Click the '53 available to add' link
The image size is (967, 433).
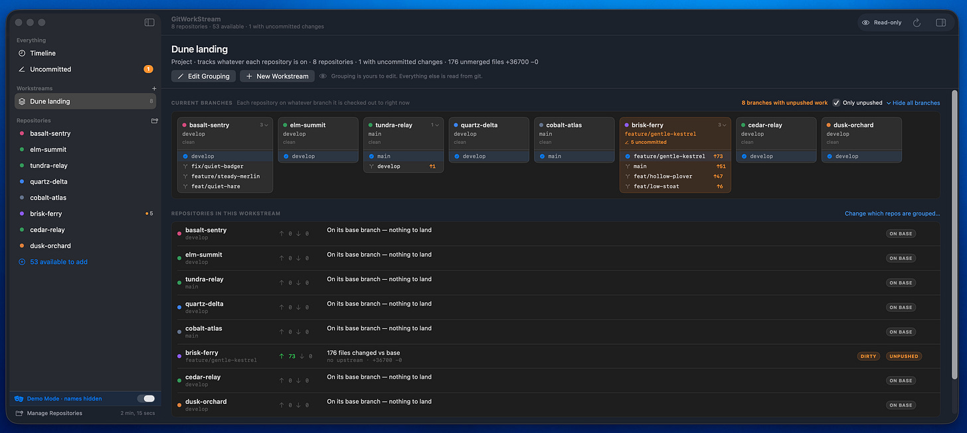pyautogui.click(x=58, y=262)
